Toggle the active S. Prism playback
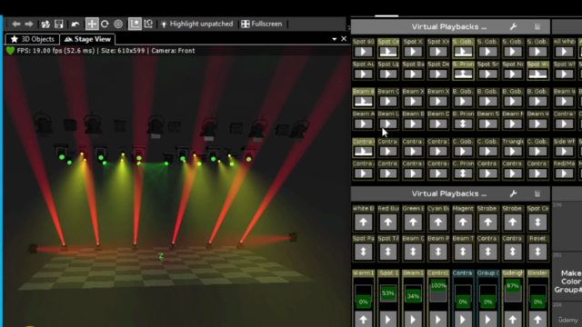Screen dimensions: 582x327 pyautogui.click(x=463, y=74)
